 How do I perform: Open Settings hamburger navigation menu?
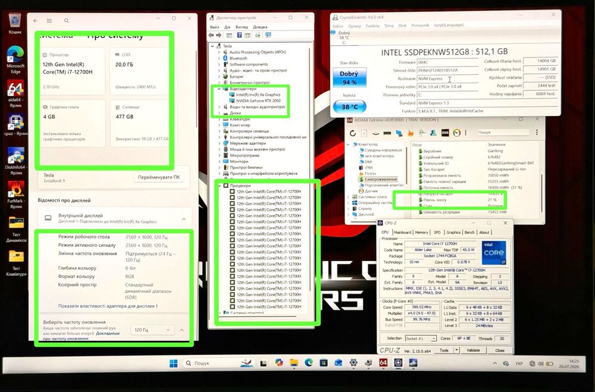click(49, 21)
